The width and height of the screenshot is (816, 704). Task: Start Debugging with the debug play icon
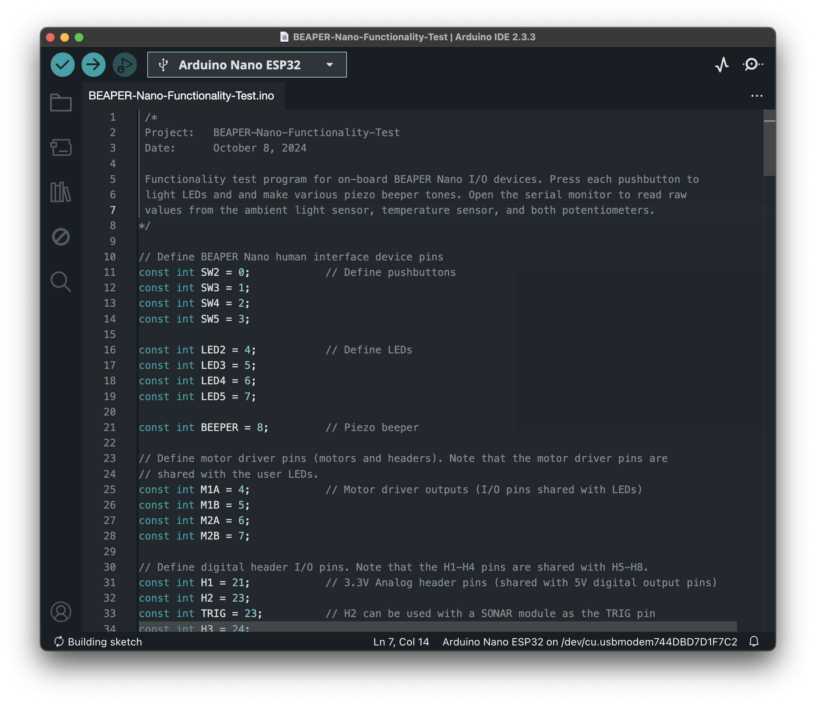(125, 65)
